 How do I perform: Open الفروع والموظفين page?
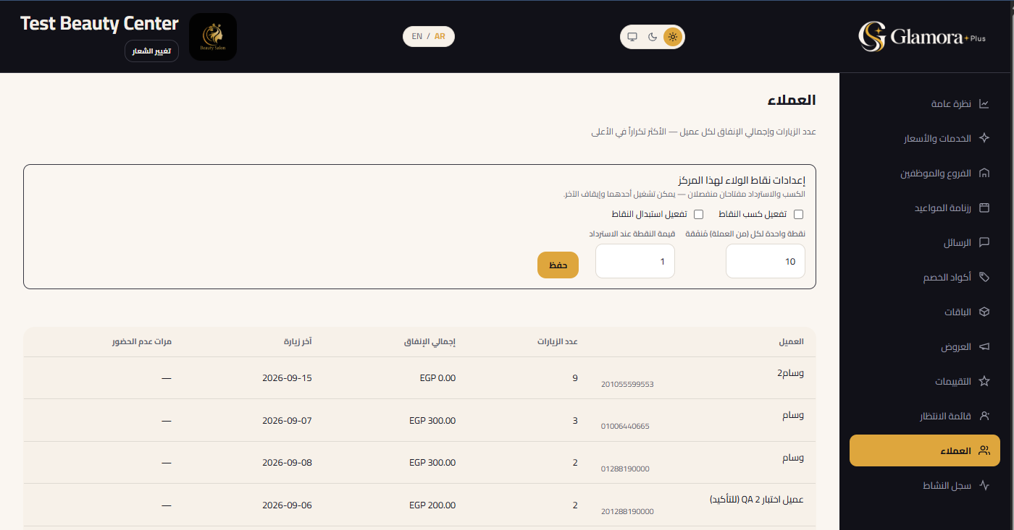point(924,174)
